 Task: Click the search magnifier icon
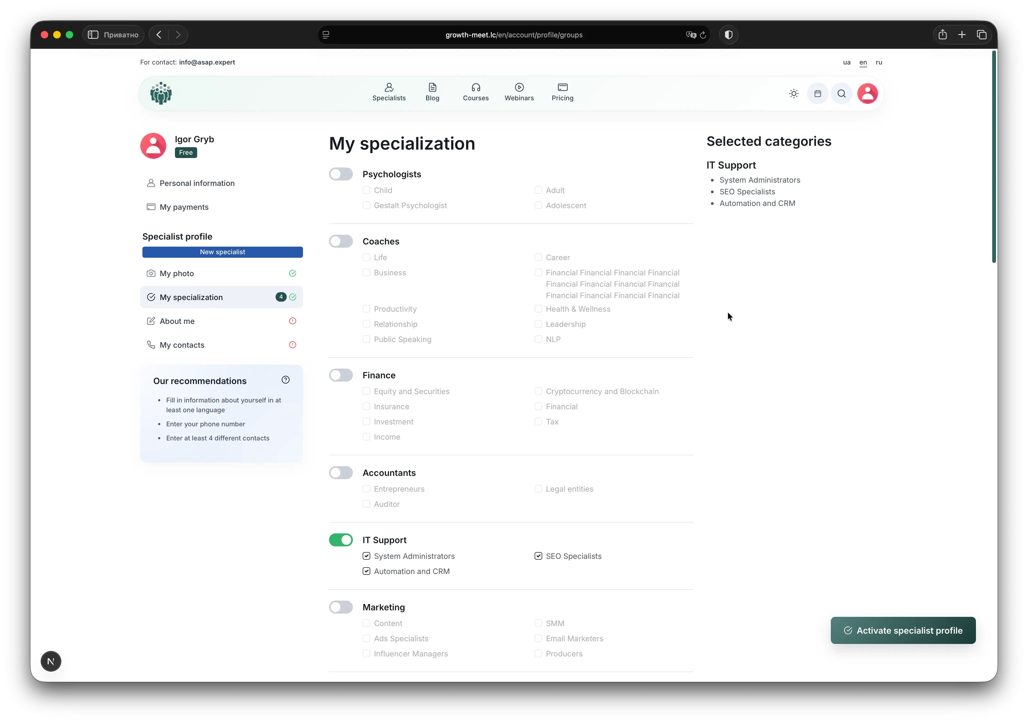click(841, 94)
